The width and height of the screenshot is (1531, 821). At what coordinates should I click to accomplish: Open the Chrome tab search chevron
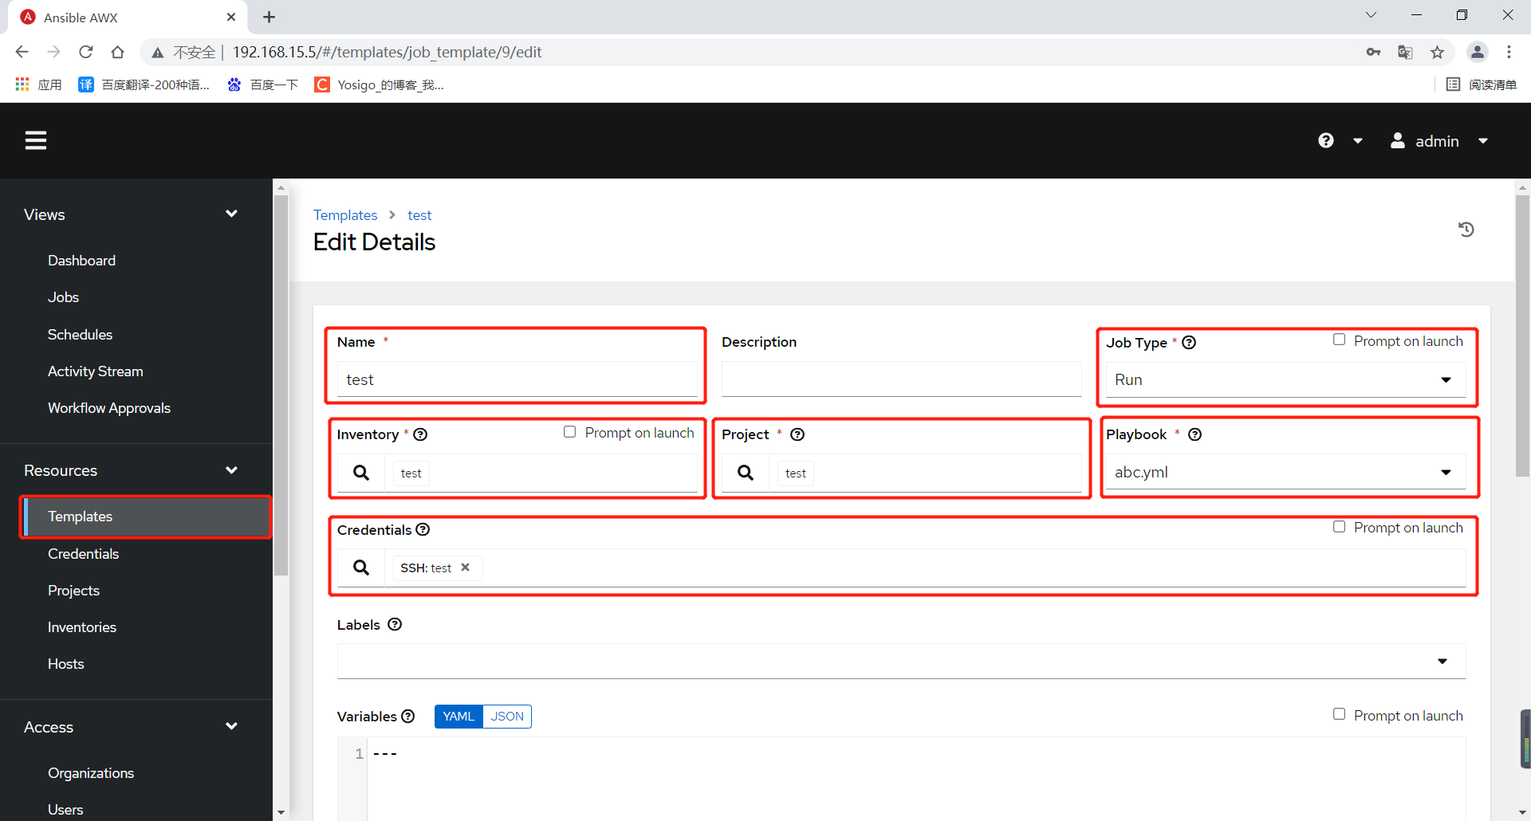1371,15
